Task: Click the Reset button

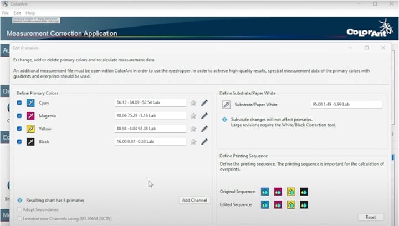Action: click(371, 217)
